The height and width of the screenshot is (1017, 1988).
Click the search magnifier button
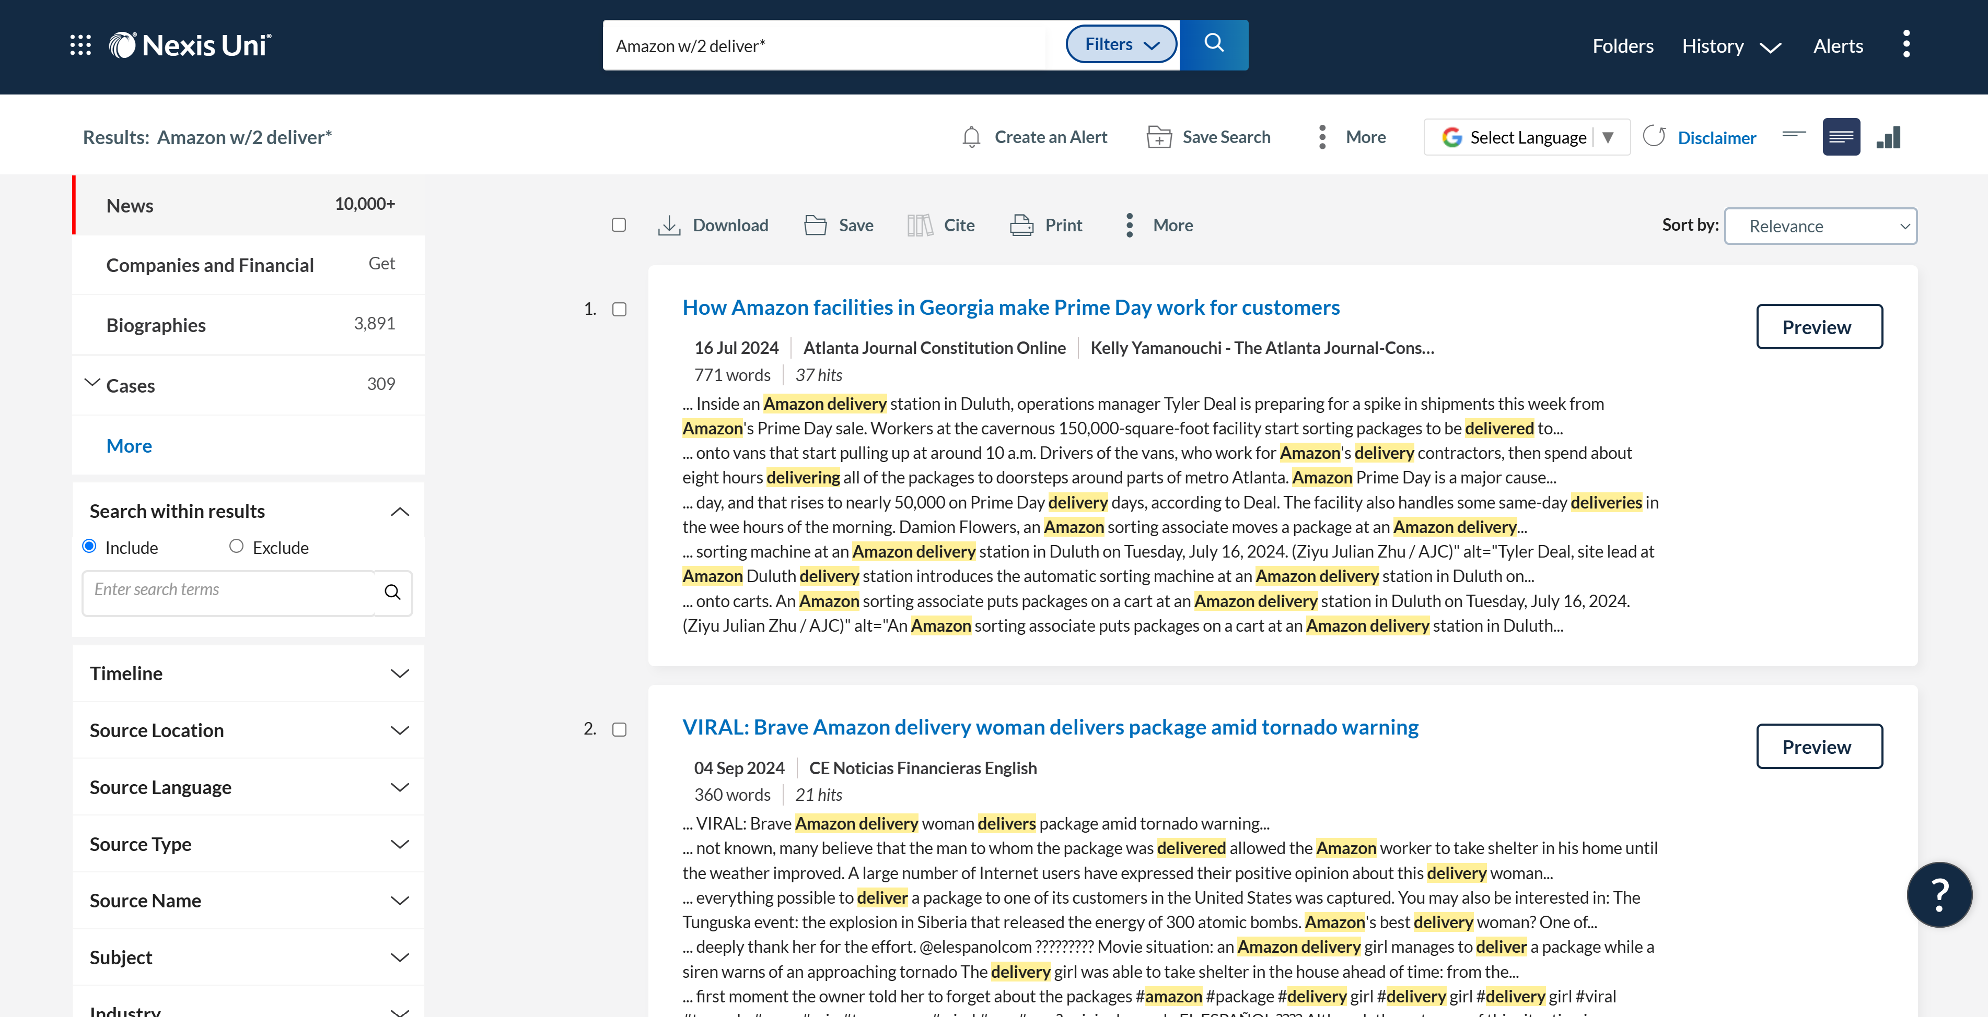[1213, 44]
